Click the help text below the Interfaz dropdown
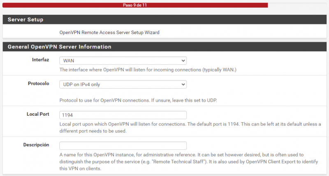Image resolution: width=329 pixels, height=176 pixels. coord(148,70)
